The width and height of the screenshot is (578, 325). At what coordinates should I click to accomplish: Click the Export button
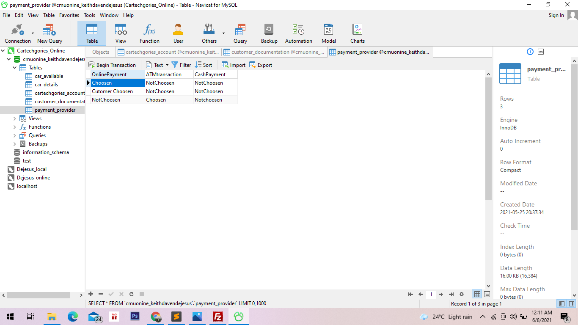[x=261, y=65]
